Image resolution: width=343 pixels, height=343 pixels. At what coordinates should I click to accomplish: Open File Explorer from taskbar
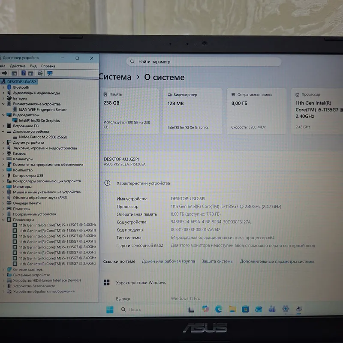232,309
